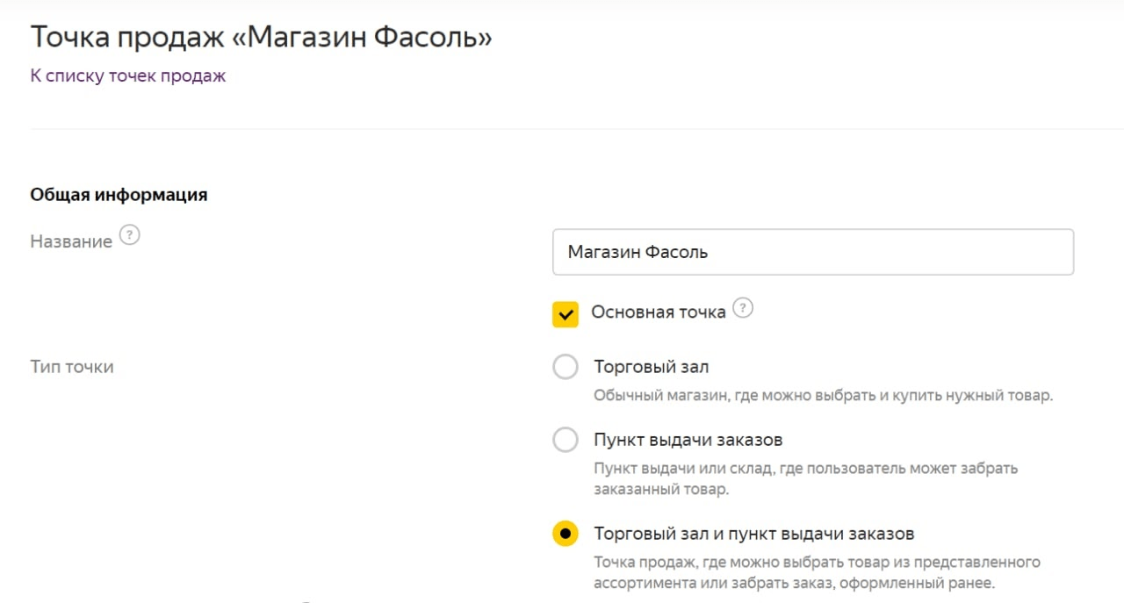Click the Торговый зал и пункт выдачи заказов text
This screenshot has height=603, width=1124.
pos(754,534)
